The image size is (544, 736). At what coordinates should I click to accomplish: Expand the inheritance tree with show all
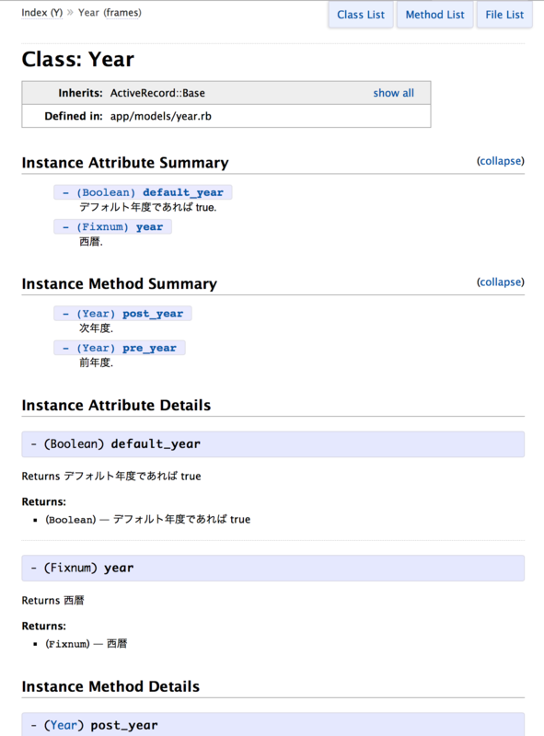(x=393, y=93)
